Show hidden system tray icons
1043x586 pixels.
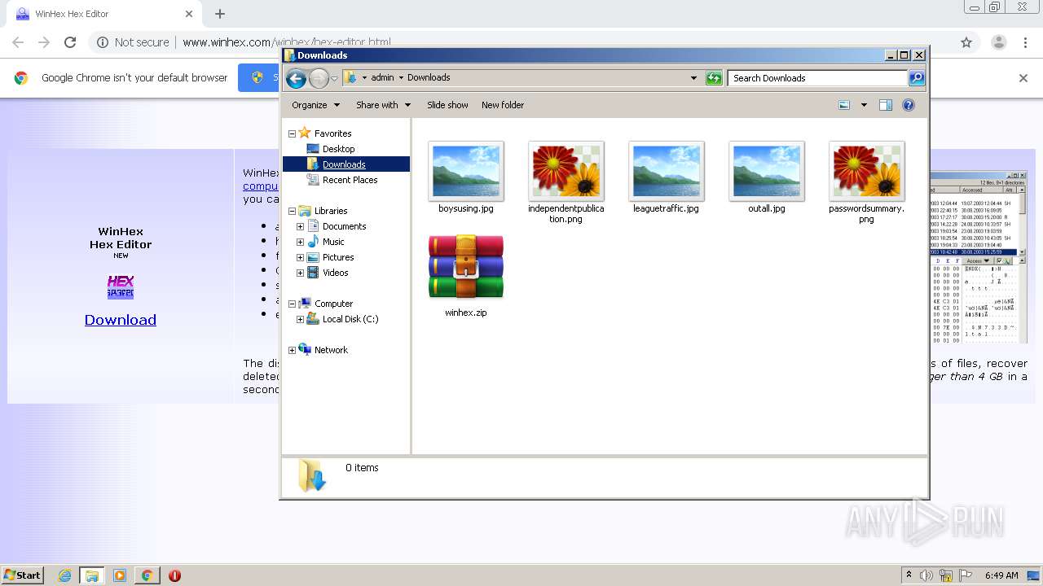(909, 575)
